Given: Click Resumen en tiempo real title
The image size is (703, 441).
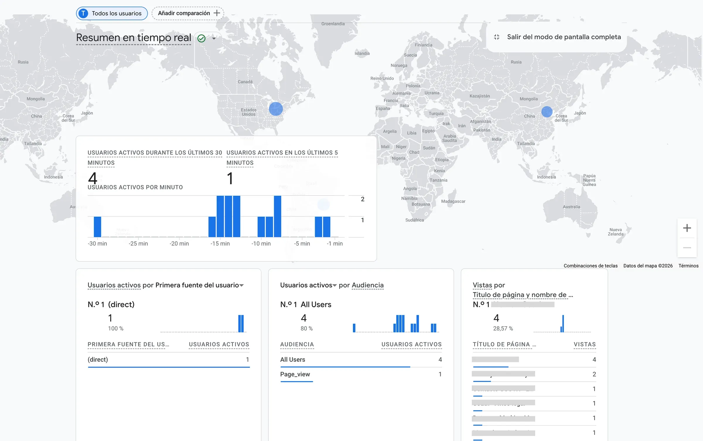Looking at the screenshot, I should (134, 38).
